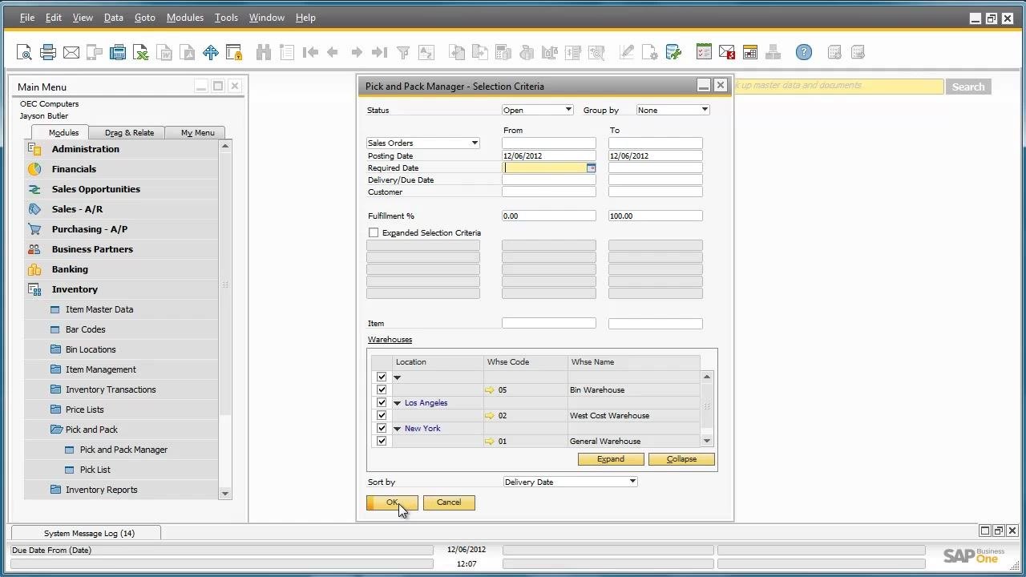Open the File menu

pyautogui.click(x=27, y=18)
